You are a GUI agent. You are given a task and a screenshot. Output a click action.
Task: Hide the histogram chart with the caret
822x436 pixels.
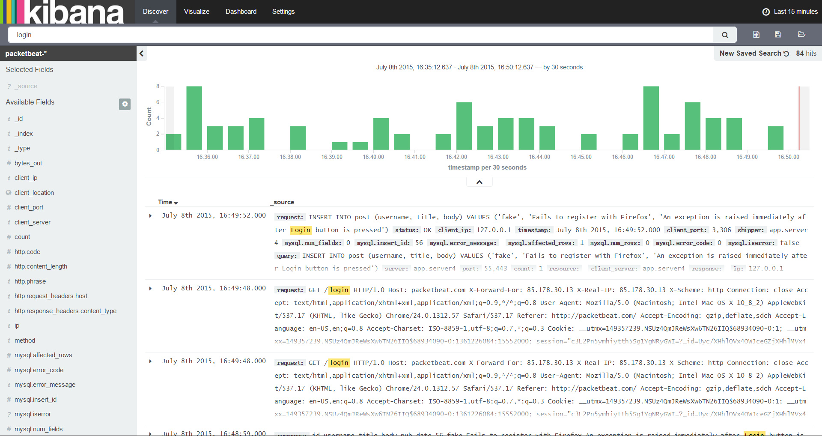479,182
